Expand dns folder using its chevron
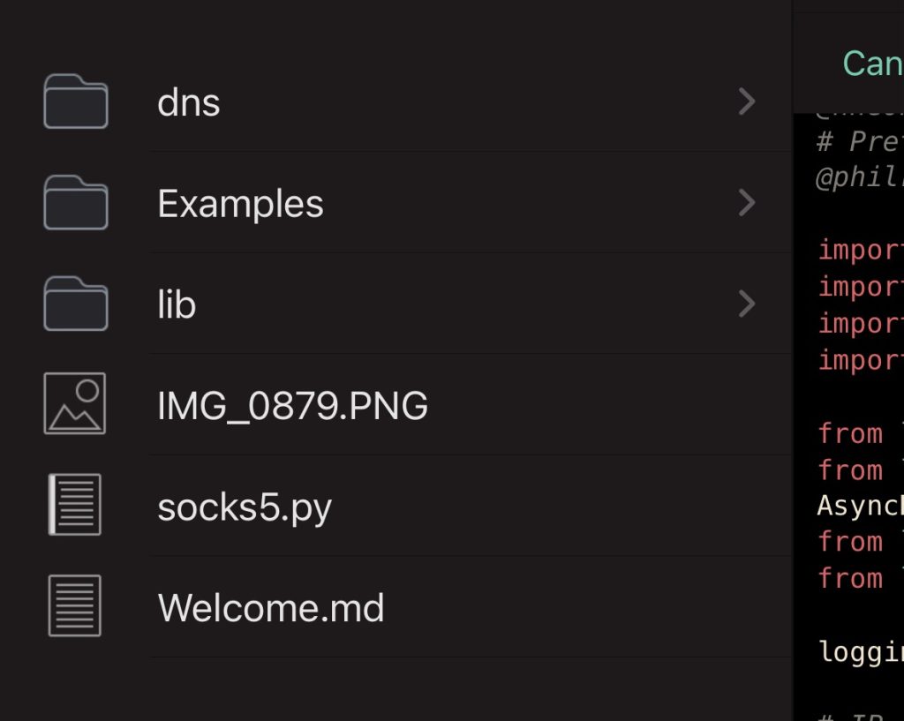This screenshot has height=721, width=904. (747, 101)
